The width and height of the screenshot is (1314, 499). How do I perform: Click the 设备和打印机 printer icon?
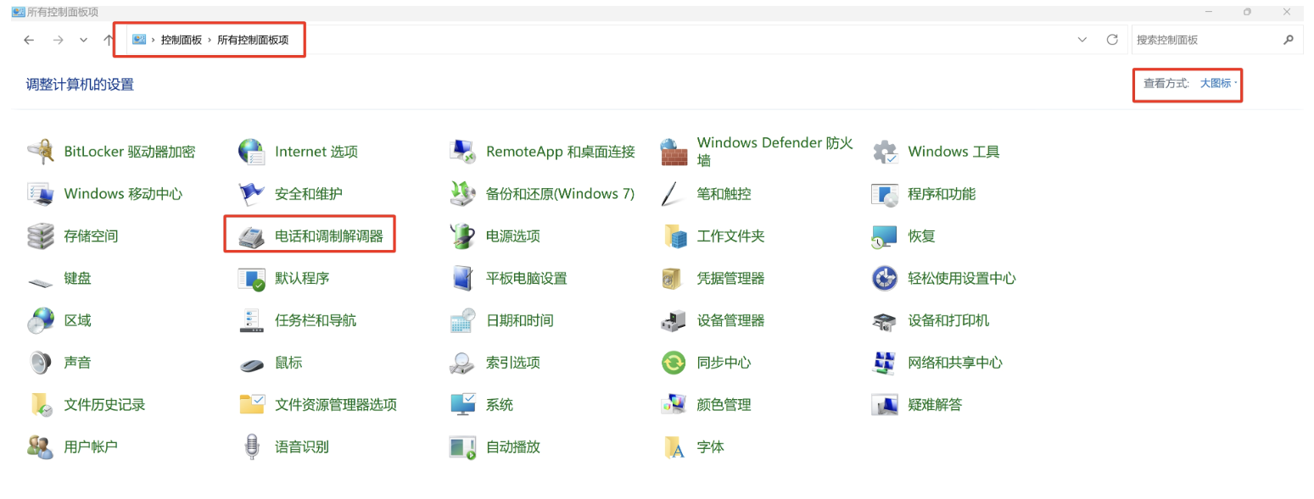(x=885, y=321)
